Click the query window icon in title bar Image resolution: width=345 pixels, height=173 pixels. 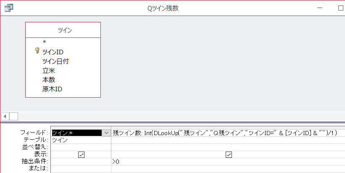[x=8, y=8]
